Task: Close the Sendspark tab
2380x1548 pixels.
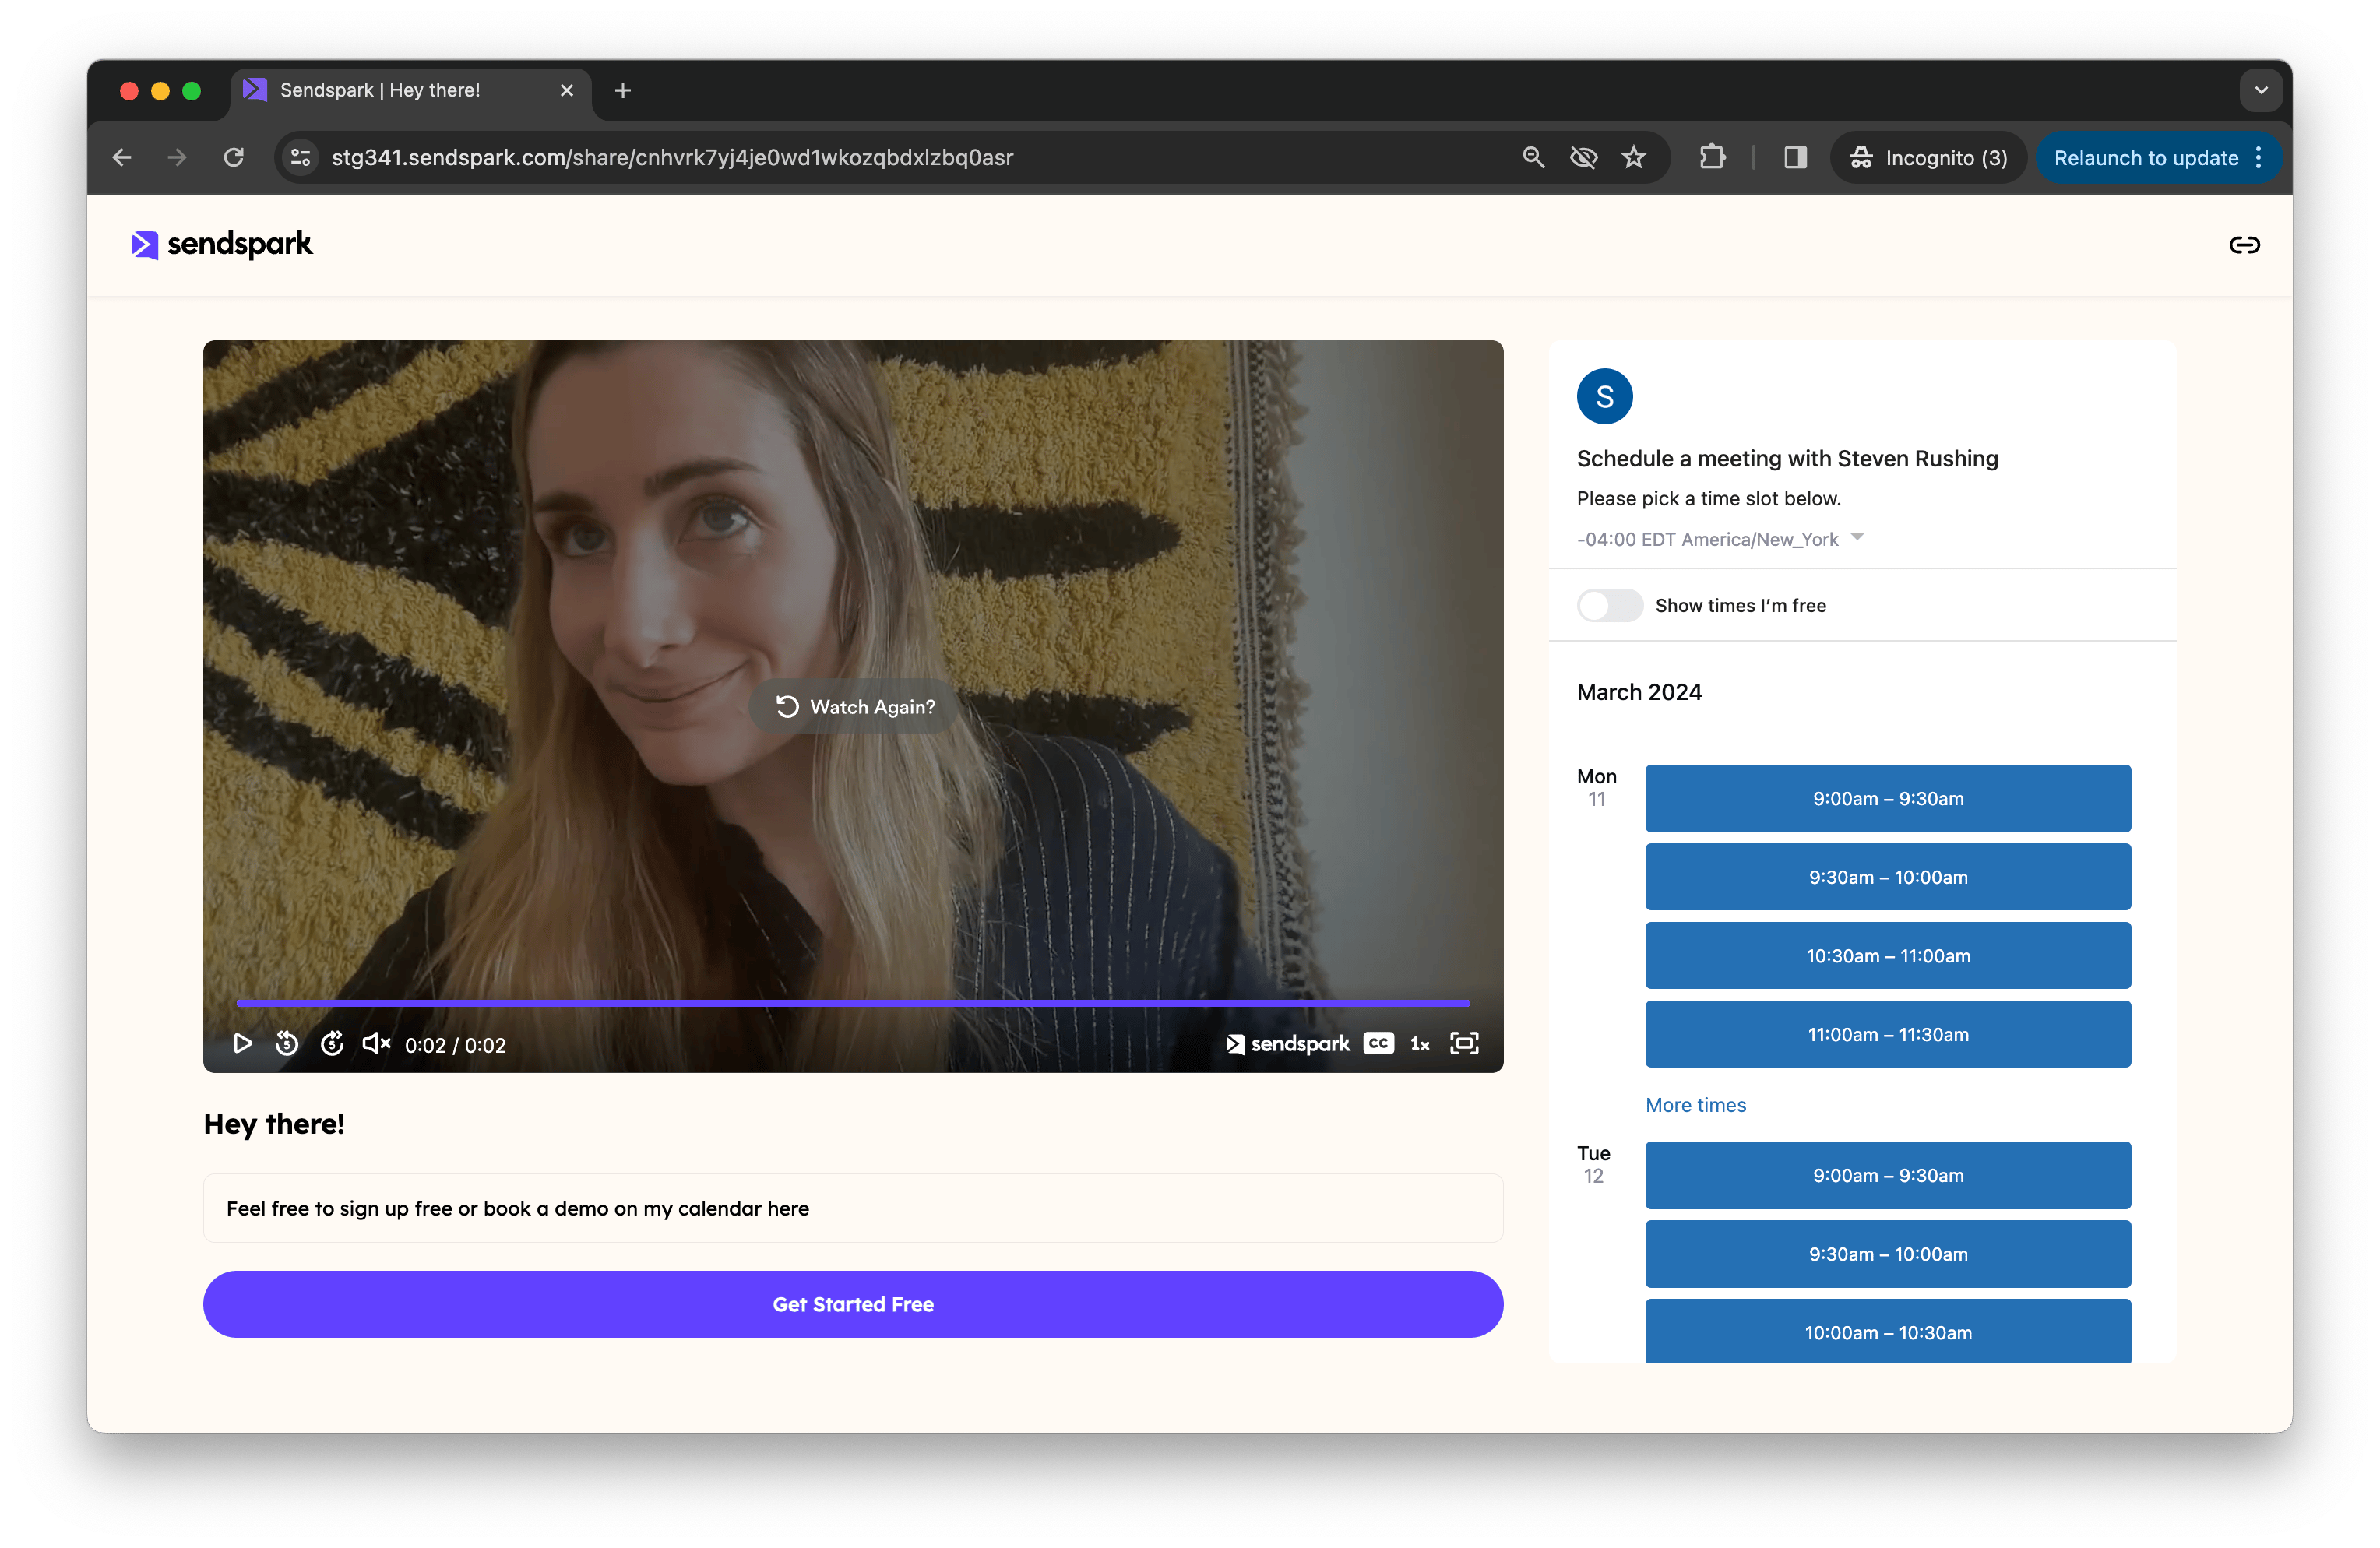Action: [x=567, y=90]
